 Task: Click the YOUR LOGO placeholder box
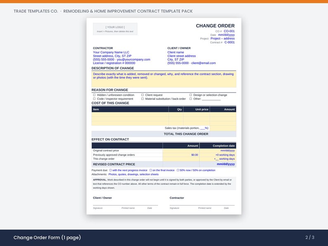(115, 29)
